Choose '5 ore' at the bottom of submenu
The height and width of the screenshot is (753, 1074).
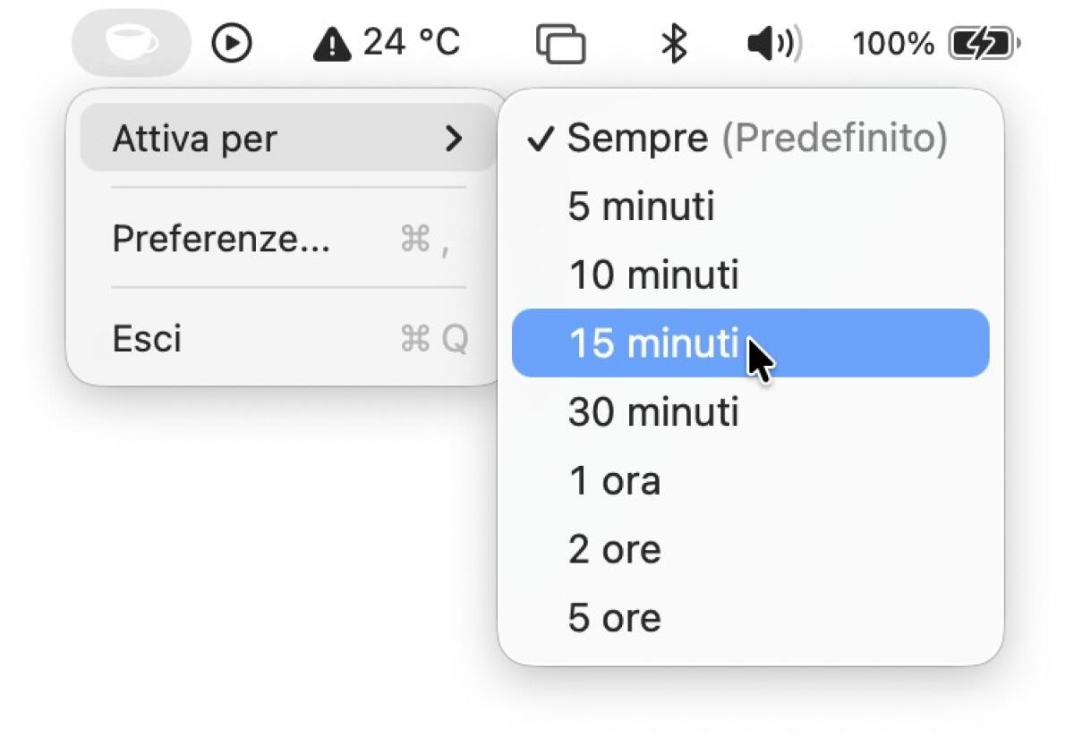[613, 617]
